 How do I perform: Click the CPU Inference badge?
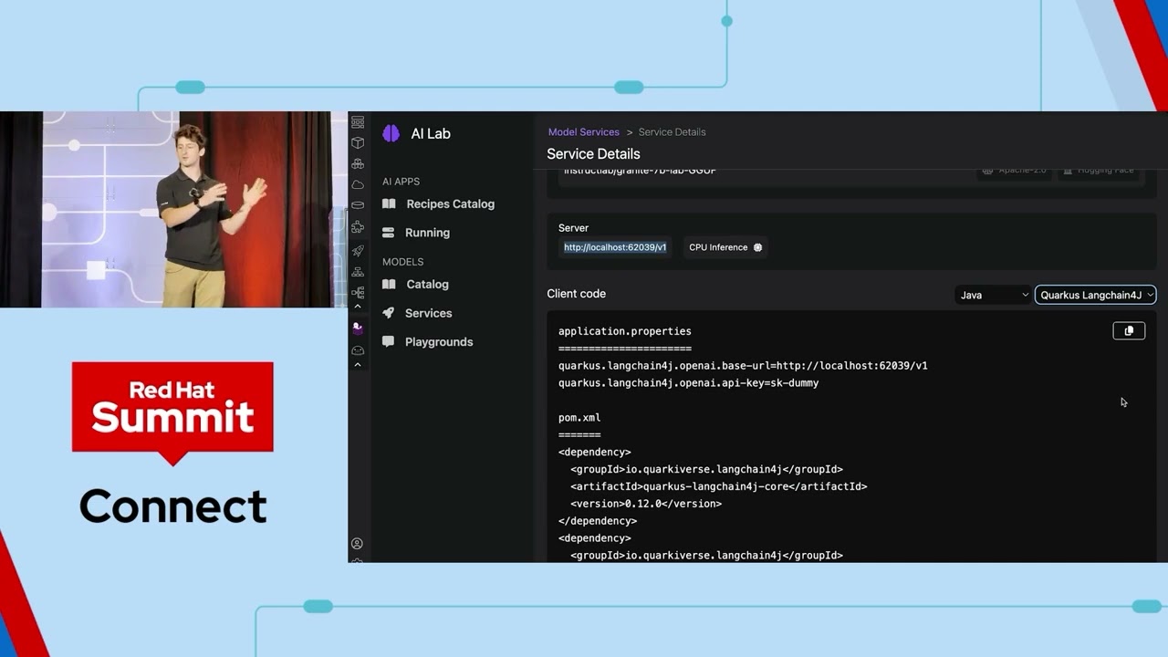coord(725,247)
